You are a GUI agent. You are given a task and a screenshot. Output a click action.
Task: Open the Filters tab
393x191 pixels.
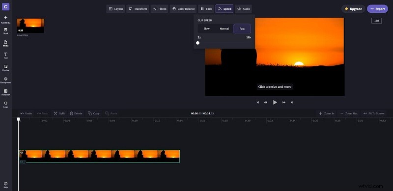pyautogui.click(x=159, y=9)
